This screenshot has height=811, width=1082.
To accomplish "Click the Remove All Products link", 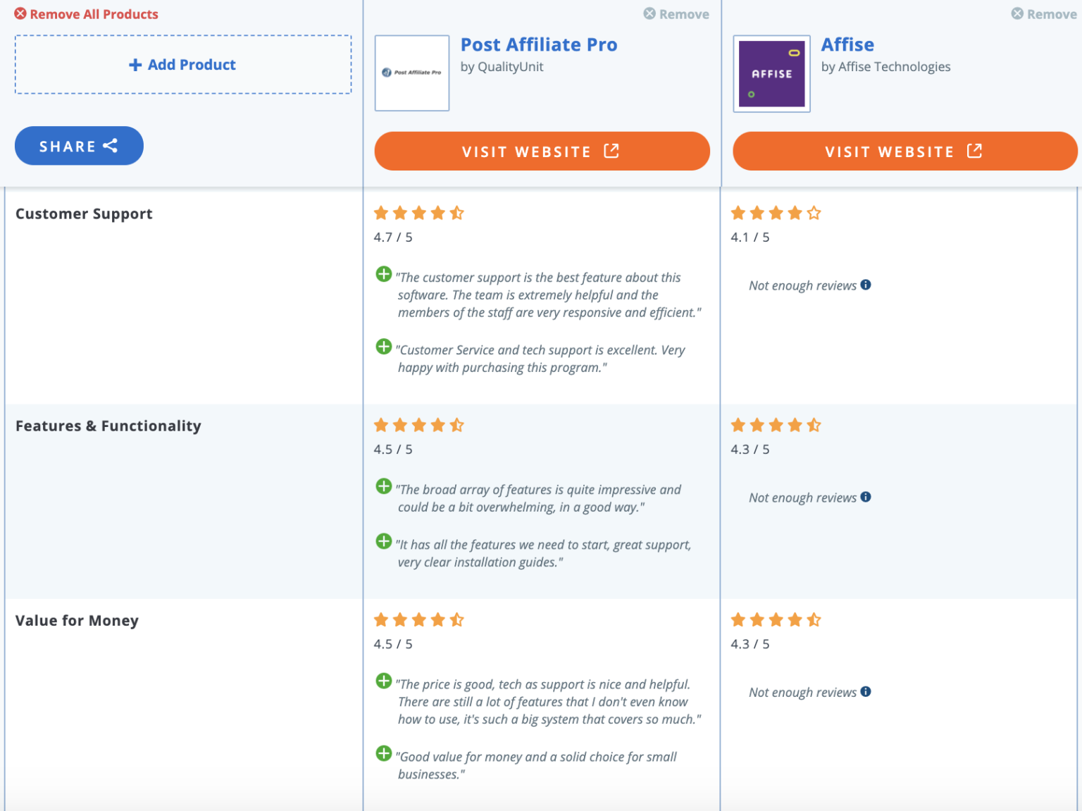I will pyautogui.click(x=87, y=14).
